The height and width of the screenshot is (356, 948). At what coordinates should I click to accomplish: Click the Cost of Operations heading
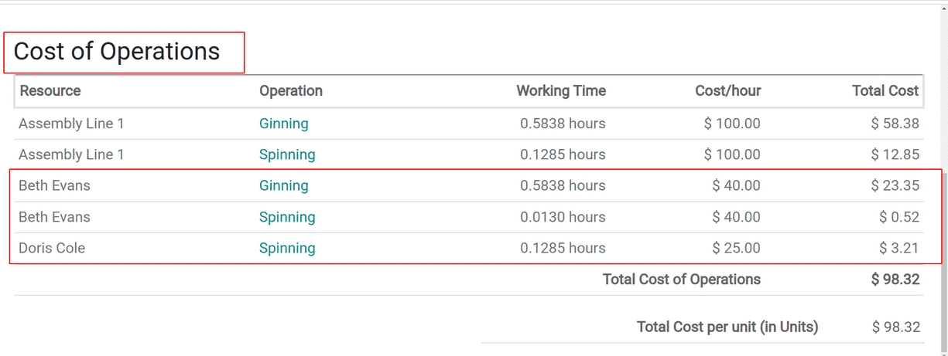[117, 52]
